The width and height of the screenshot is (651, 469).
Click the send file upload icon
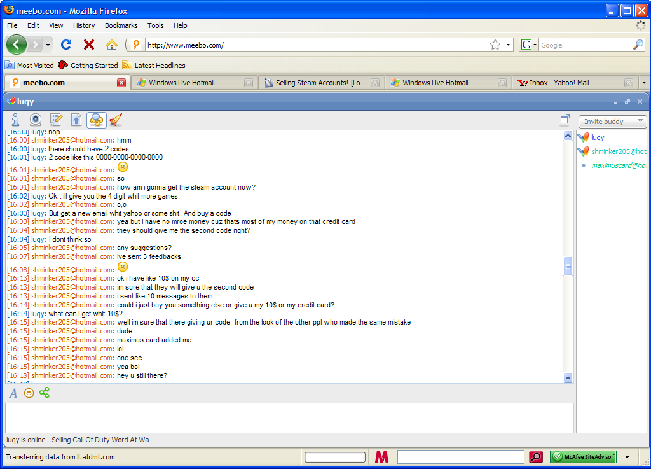(x=76, y=120)
